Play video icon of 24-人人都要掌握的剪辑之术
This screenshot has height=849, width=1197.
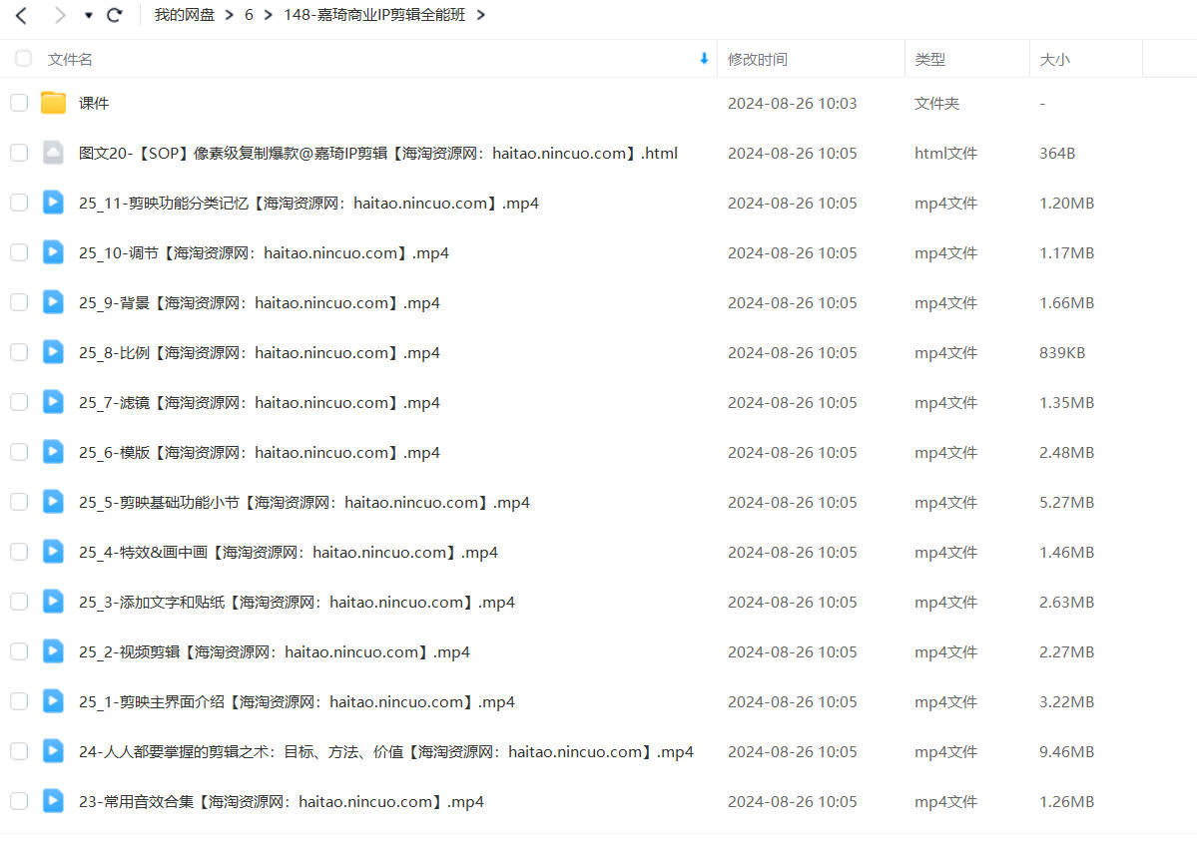(53, 751)
